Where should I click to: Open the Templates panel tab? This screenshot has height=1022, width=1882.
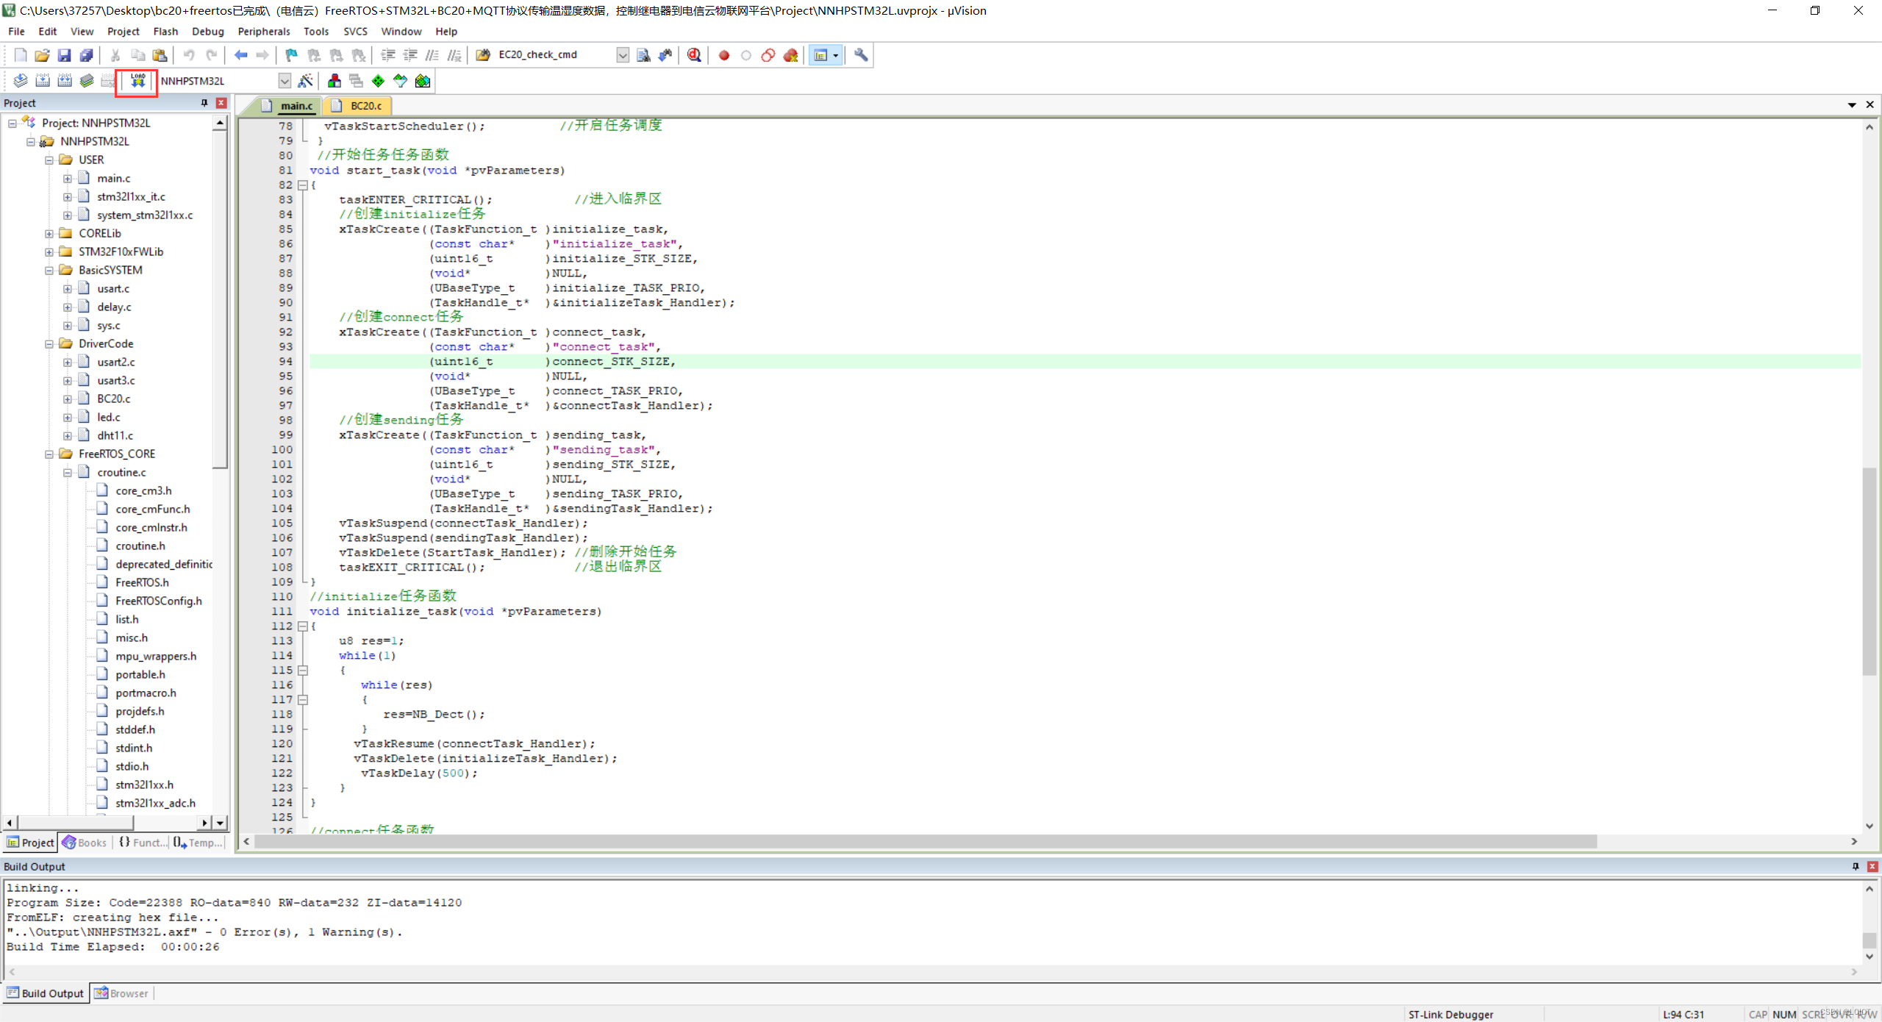198,843
